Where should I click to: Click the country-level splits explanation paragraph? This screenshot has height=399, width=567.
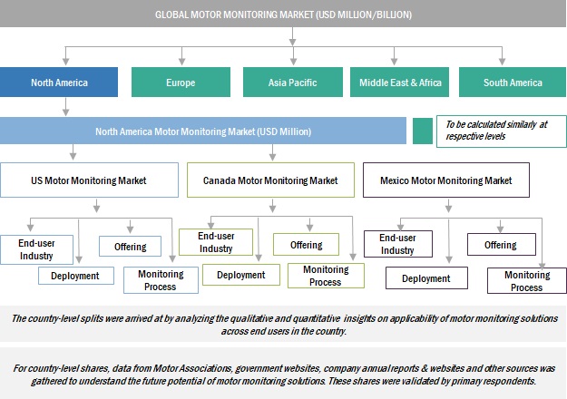[283, 325]
